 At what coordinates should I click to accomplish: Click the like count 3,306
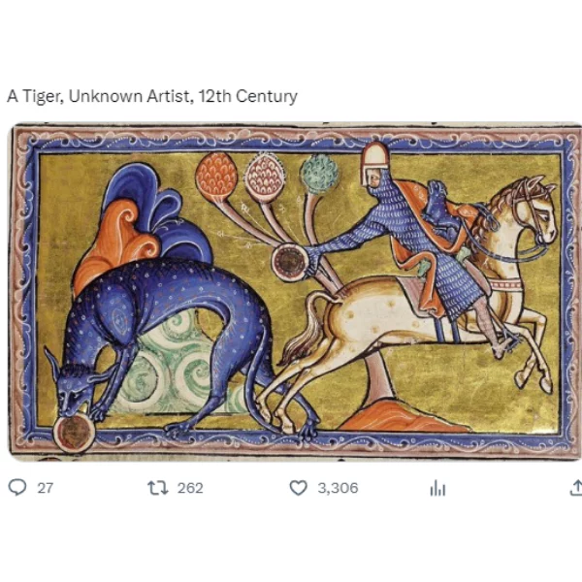[338, 488]
